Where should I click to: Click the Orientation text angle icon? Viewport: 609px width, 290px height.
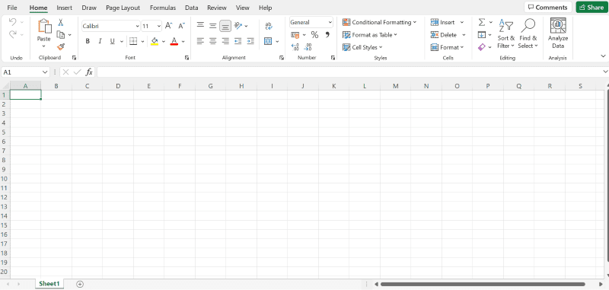click(x=238, y=26)
